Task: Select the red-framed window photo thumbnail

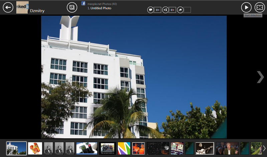Action: (x=177, y=148)
